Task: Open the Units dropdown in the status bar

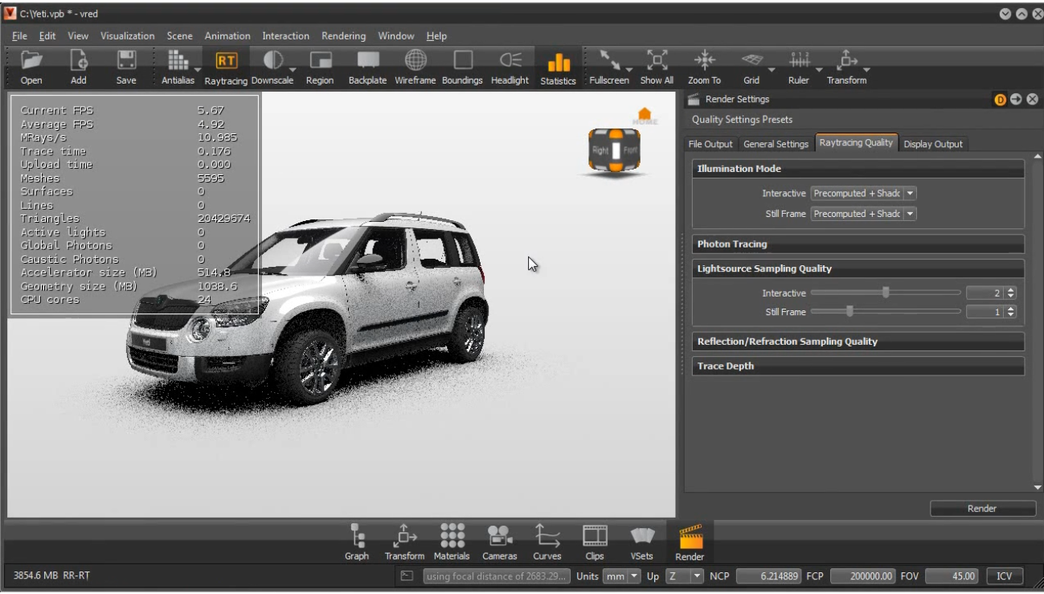Action: [x=622, y=576]
